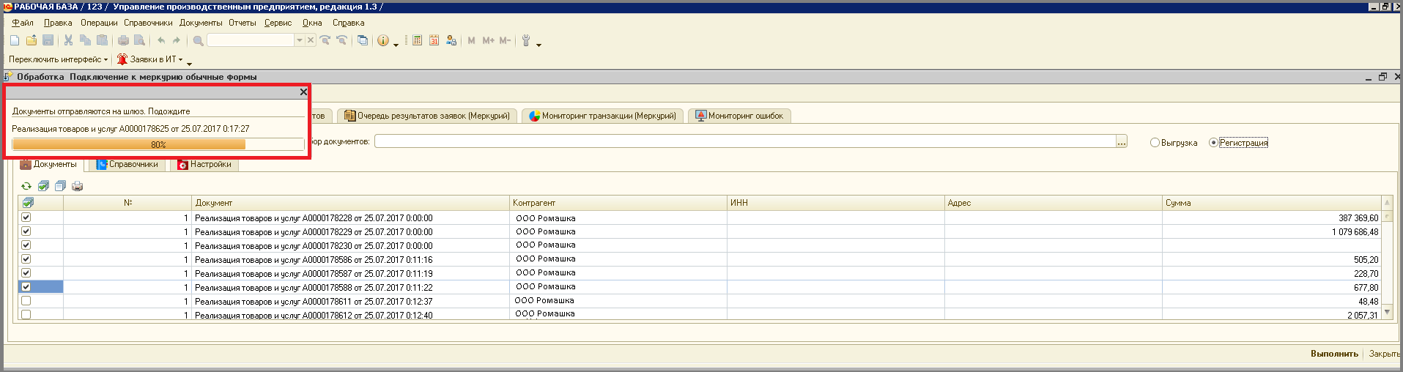This screenshot has width=1403, height=372.
Task: Find next using the toolbar icon
Action: point(325,40)
